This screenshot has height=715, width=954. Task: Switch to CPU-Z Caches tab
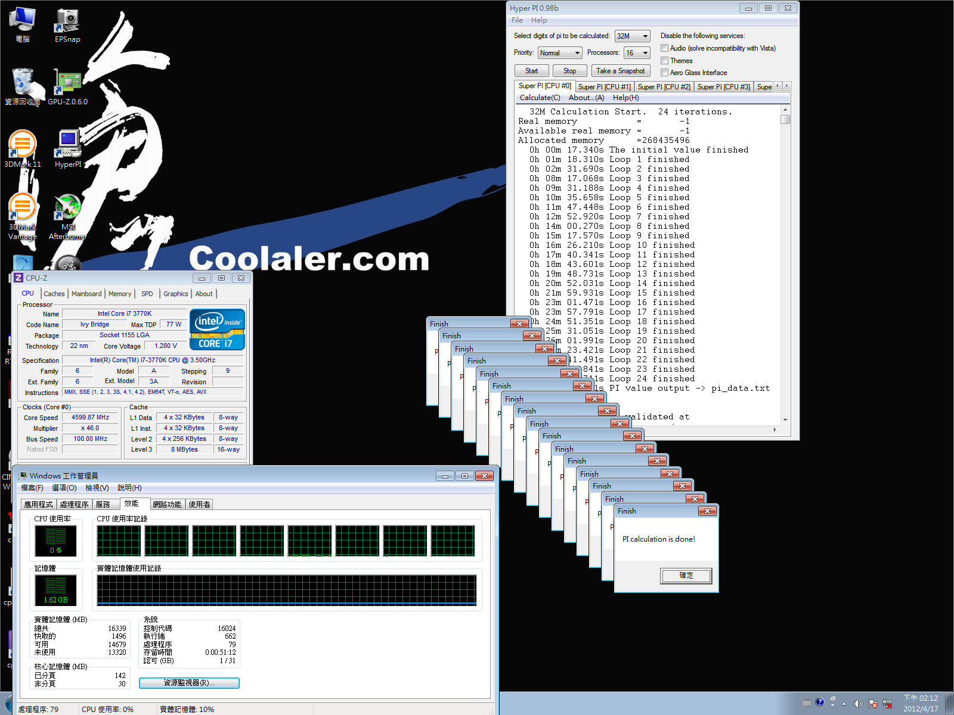pyautogui.click(x=54, y=294)
